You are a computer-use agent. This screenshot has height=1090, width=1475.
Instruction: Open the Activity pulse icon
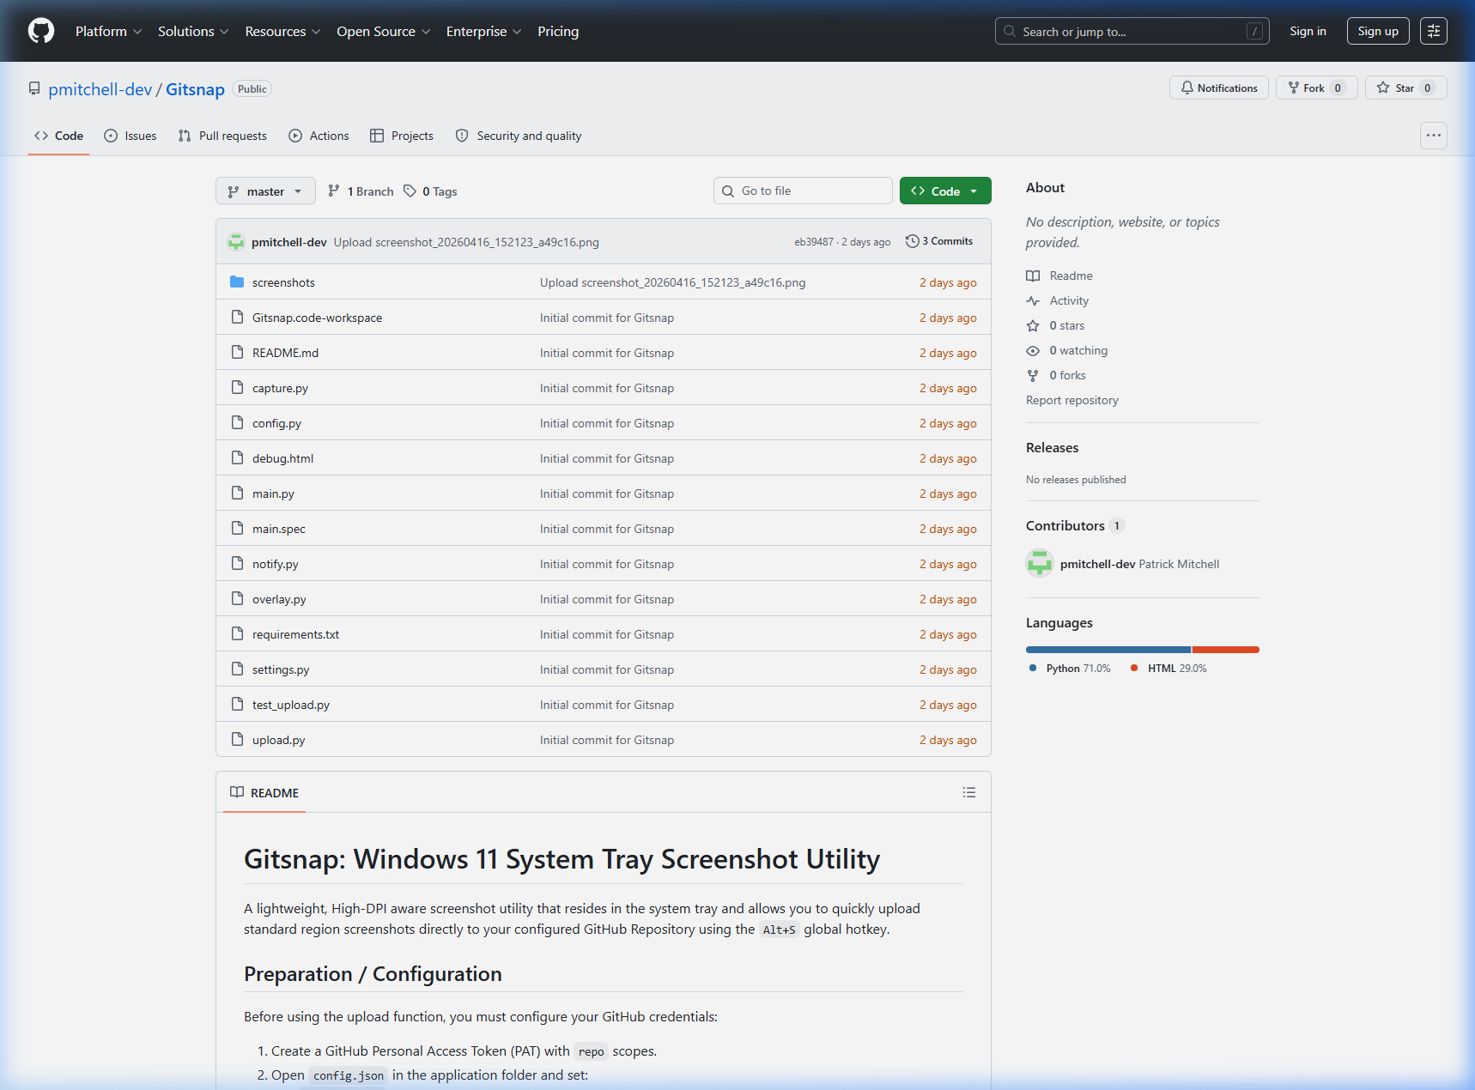(1033, 300)
